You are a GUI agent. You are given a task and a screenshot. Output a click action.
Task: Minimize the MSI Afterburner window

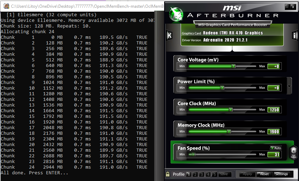(287, 7)
